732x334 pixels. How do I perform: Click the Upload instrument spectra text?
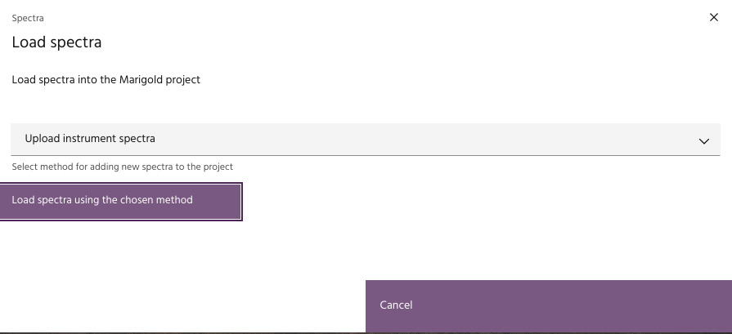coord(90,139)
